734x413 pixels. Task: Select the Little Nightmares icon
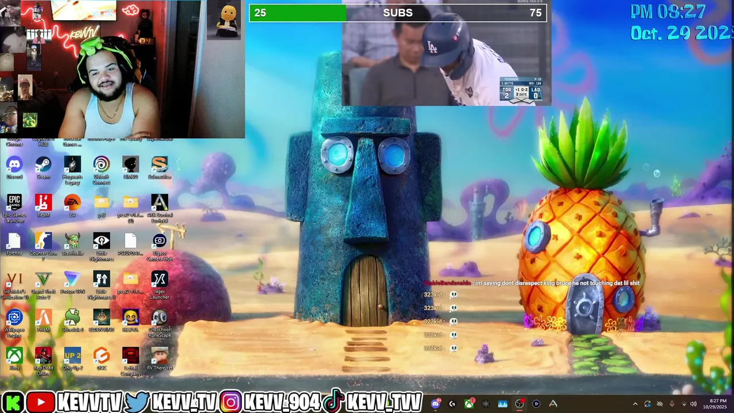pos(101,247)
